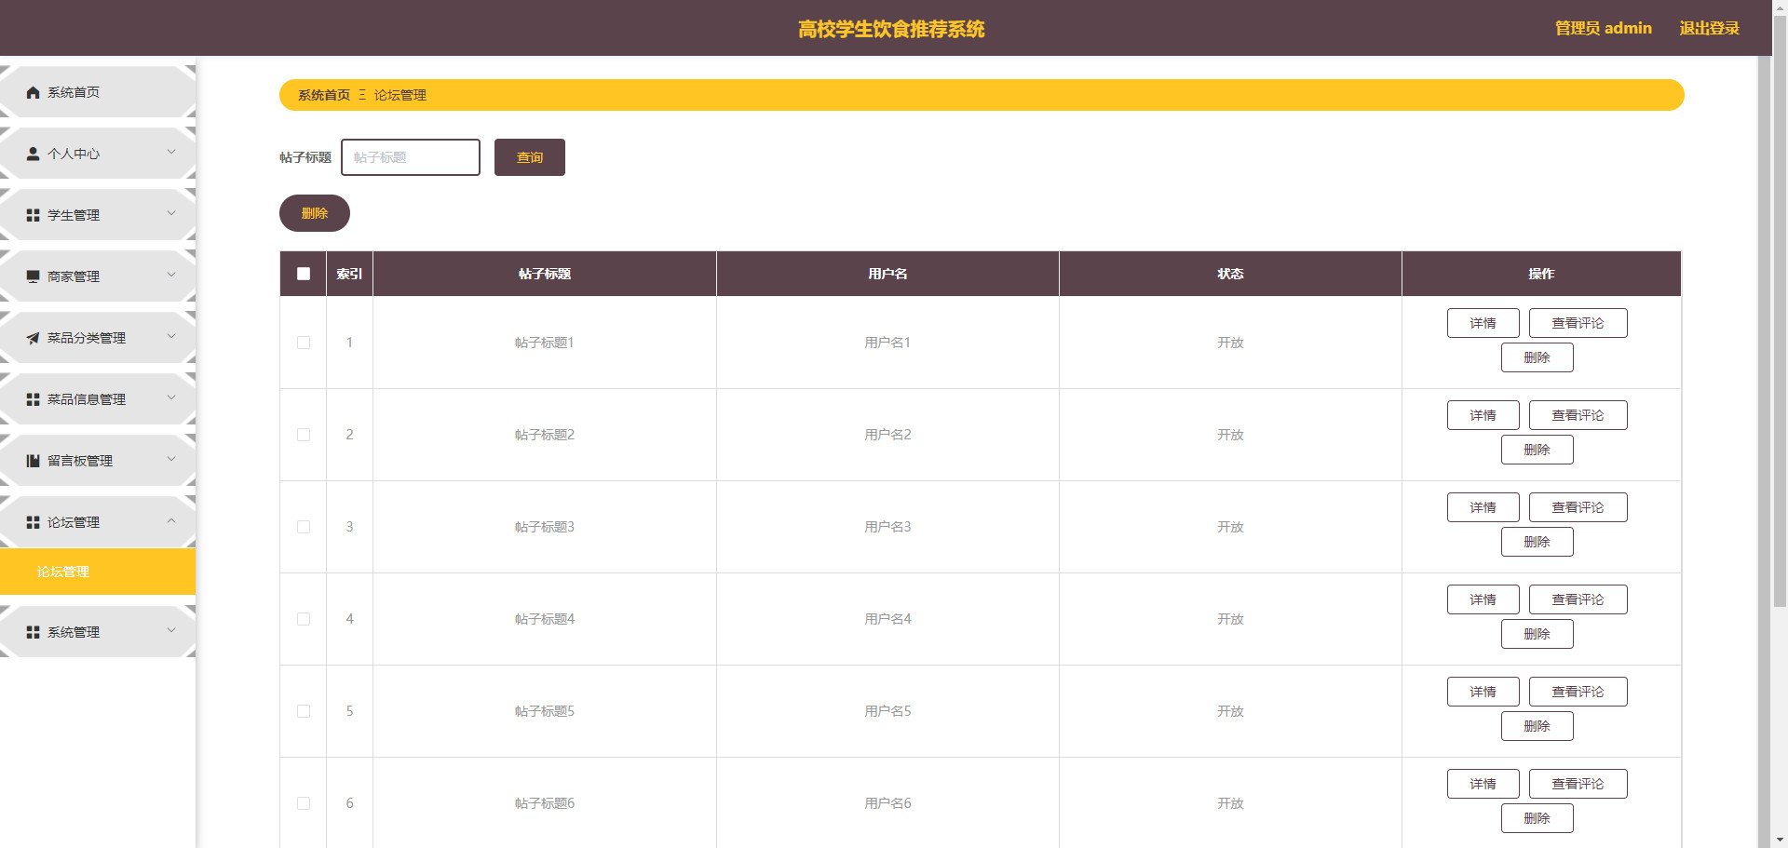1788x848 pixels.
Task: Collapse the 论坛管理 chevron
Action: (171, 520)
